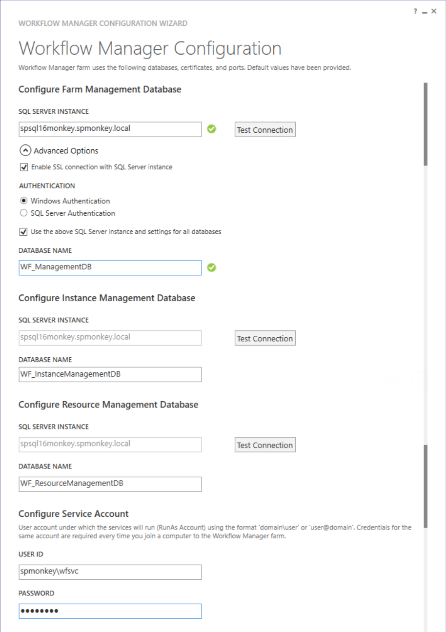This screenshot has height=632, width=446.
Task: Click green checkmark beside SQL Server instance field
Action: (x=211, y=129)
